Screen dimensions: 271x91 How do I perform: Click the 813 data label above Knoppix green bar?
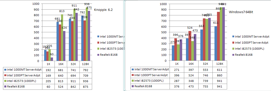coord(62,11)
